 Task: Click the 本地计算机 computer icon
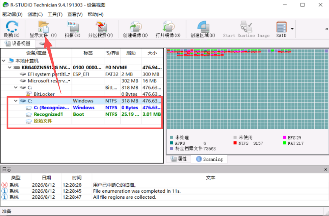11,61
